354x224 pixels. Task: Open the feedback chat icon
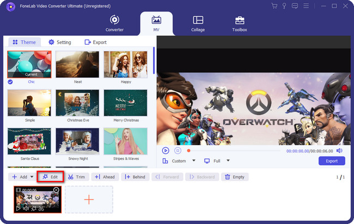pyautogui.click(x=295, y=6)
